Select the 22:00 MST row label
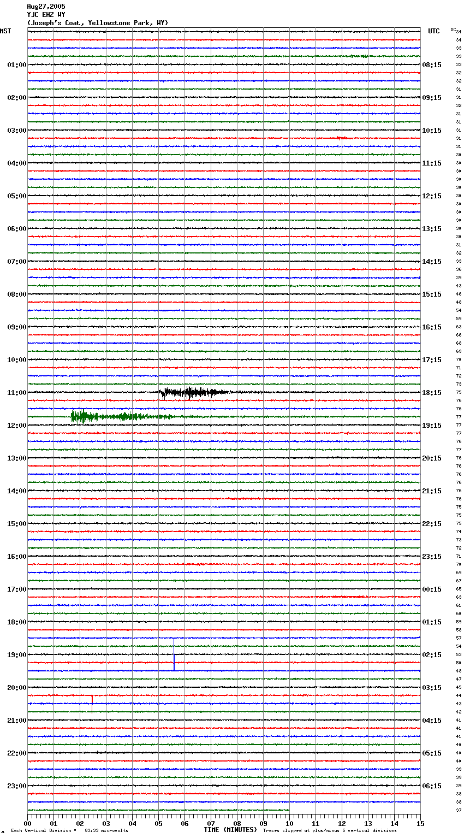464x838 pixels. 17,753
